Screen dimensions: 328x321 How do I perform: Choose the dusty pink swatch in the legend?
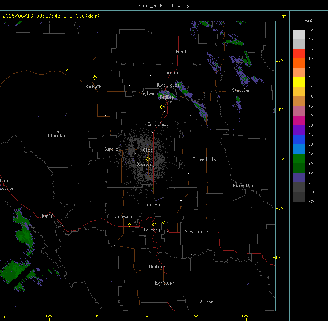pyautogui.click(x=299, y=111)
